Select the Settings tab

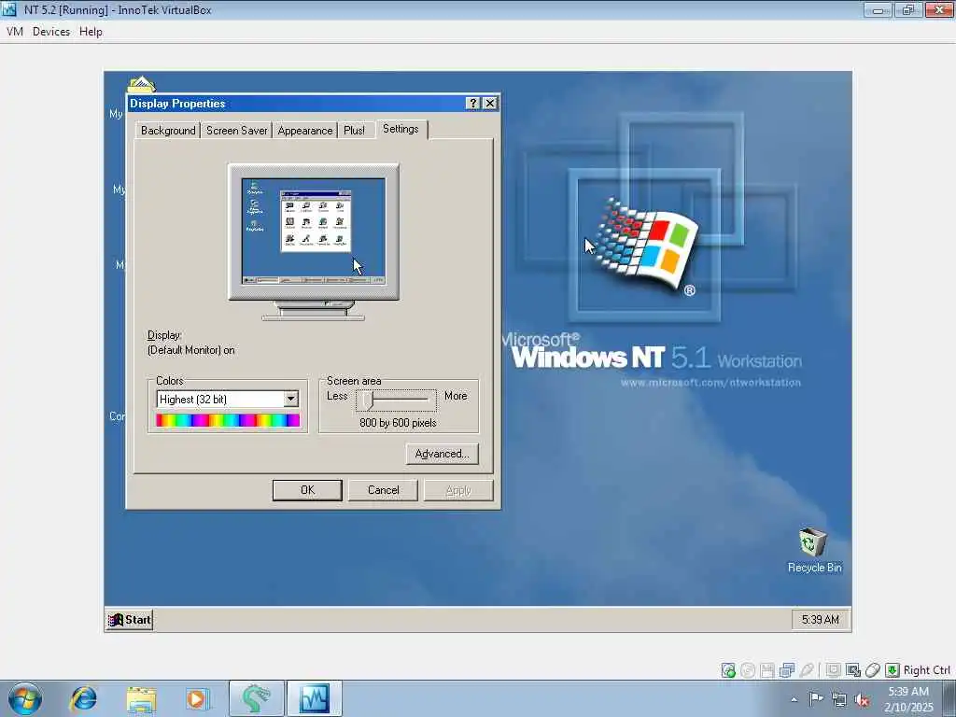tap(401, 129)
